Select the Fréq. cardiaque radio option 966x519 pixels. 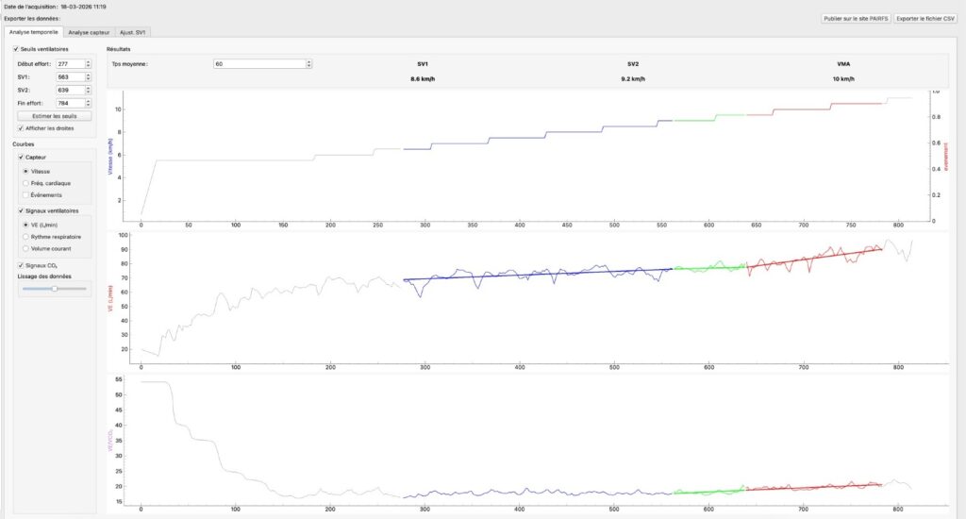(x=25, y=183)
